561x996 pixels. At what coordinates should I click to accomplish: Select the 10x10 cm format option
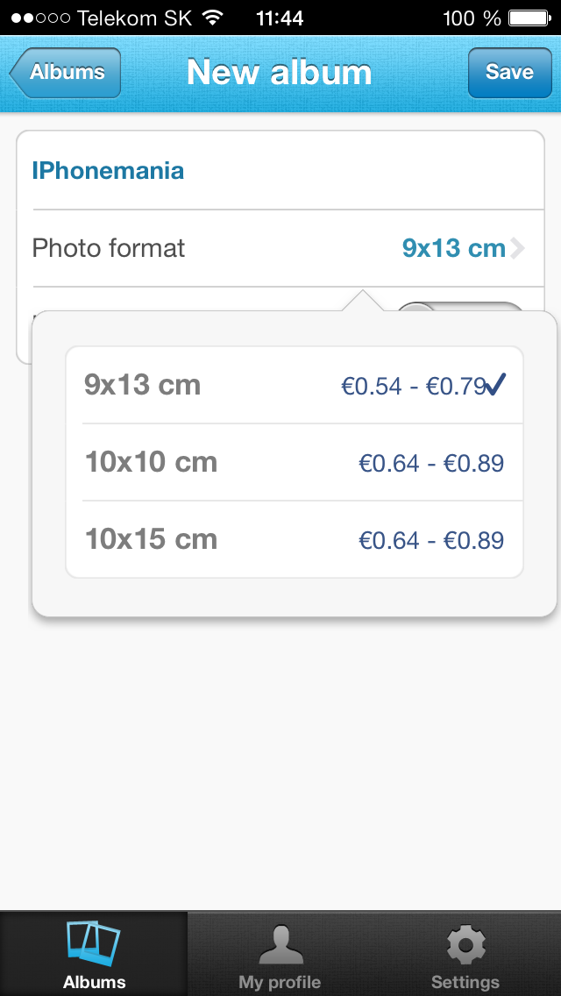coord(152,462)
